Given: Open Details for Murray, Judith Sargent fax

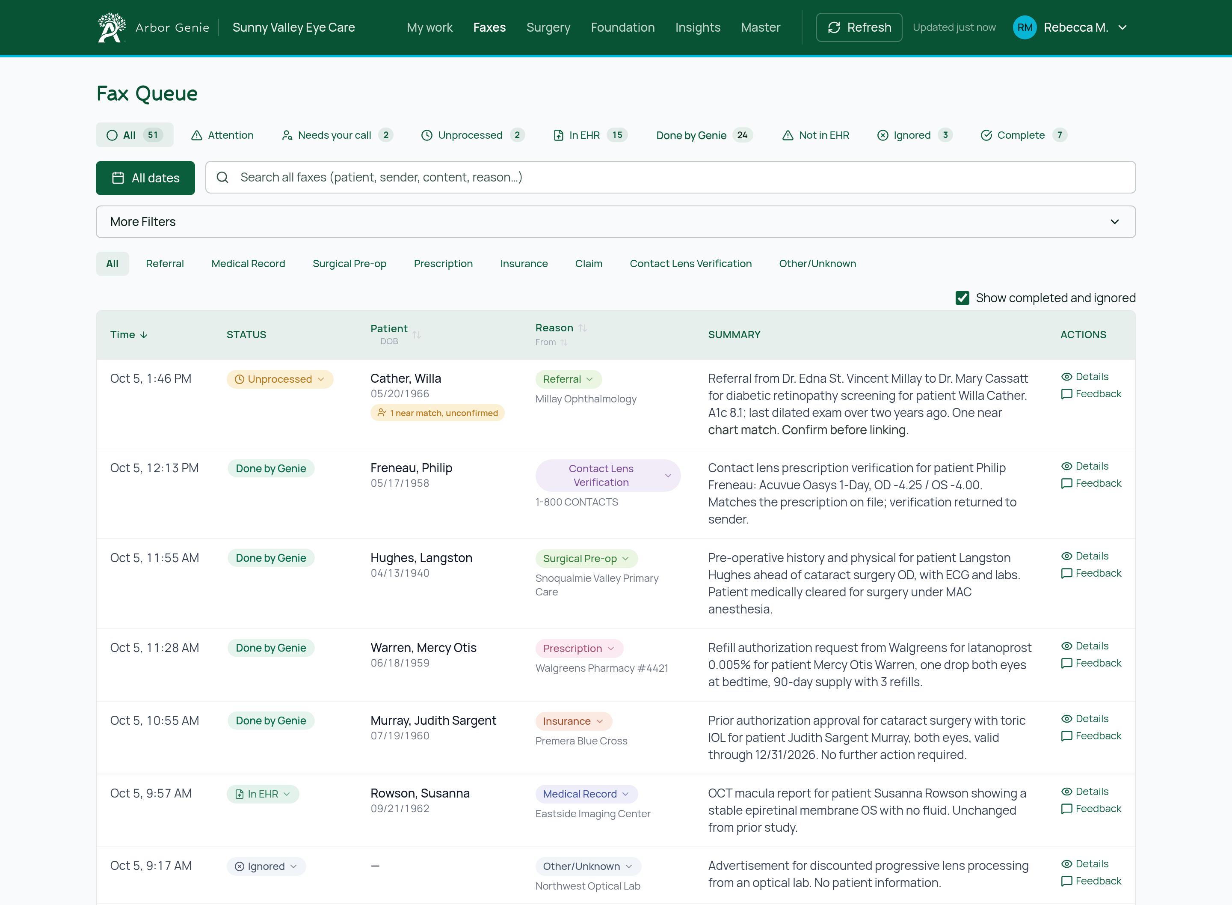Looking at the screenshot, I should click(x=1084, y=719).
